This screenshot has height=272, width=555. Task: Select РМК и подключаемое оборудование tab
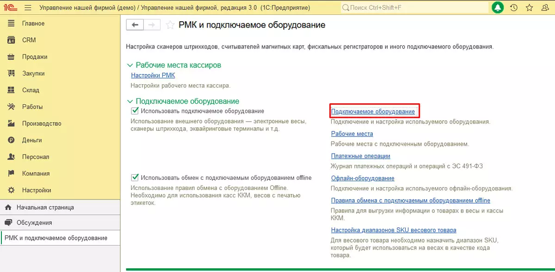[x=60, y=238]
